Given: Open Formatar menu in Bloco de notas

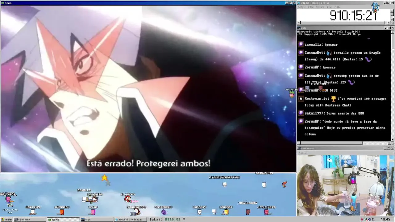Looking at the screenshot, I should (x=320, y=7).
